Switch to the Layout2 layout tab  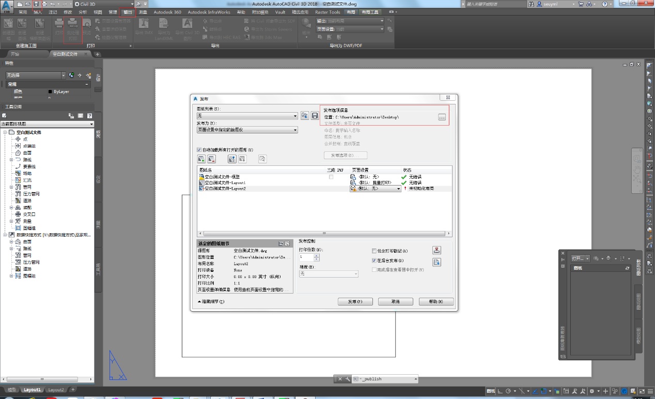point(56,390)
